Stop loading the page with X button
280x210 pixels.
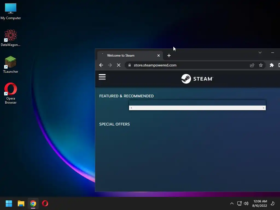coord(119,65)
